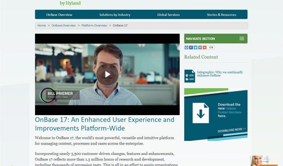Share the page via the Google icon
283x166 pixels.
187,48
